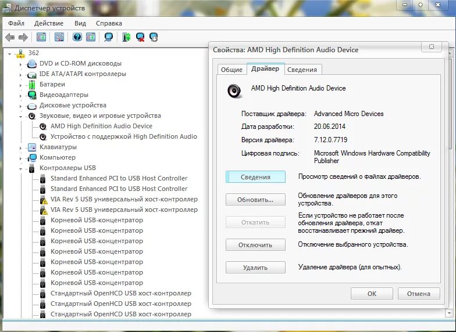Collapse the Контроллеры USB node
The width and height of the screenshot is (456, 332).
point(21,169)
